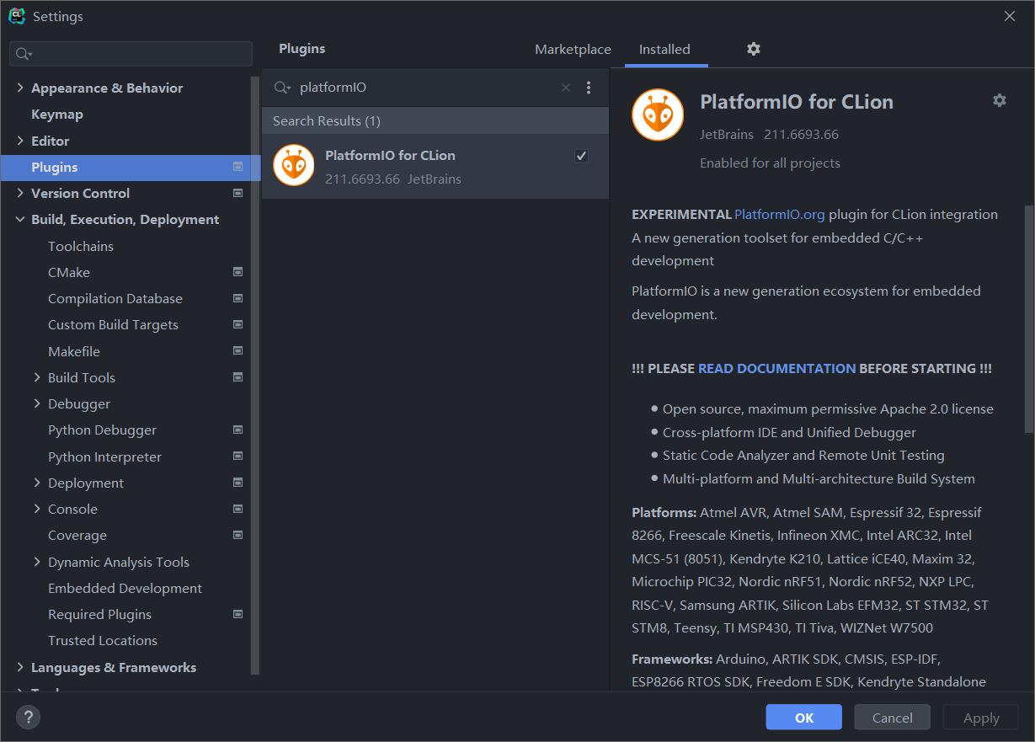
Task: Click project-level icon next to Version Control
Action: coord(237,193)
